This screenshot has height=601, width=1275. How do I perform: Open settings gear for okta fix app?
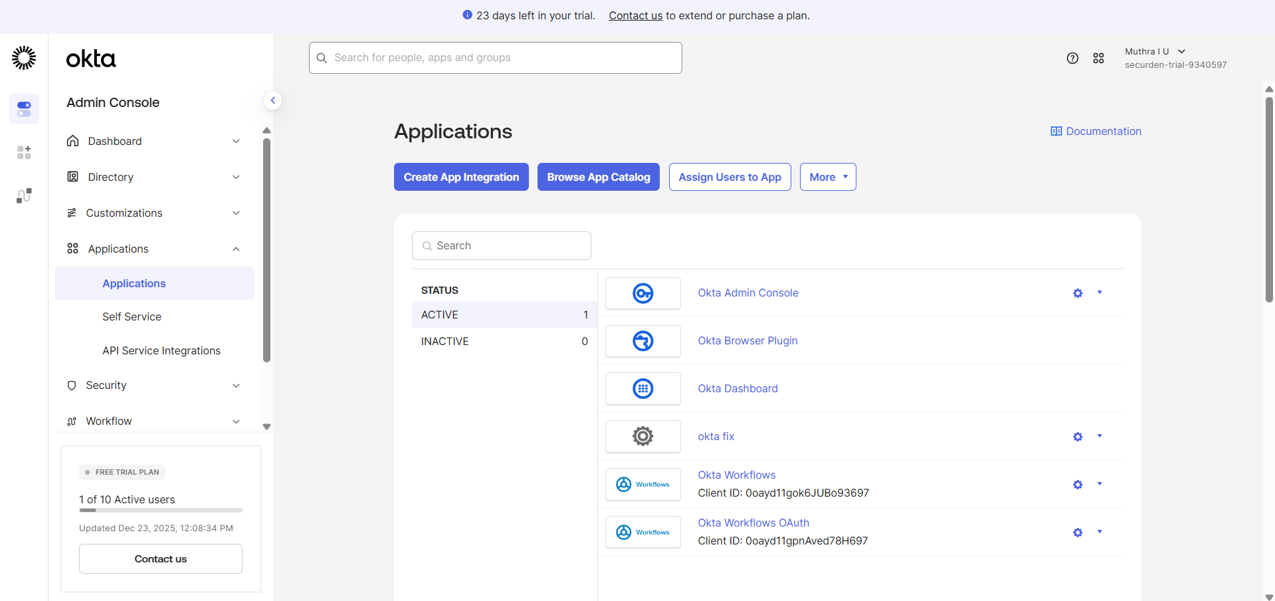pyautogui.click(x=1077, y=437)
